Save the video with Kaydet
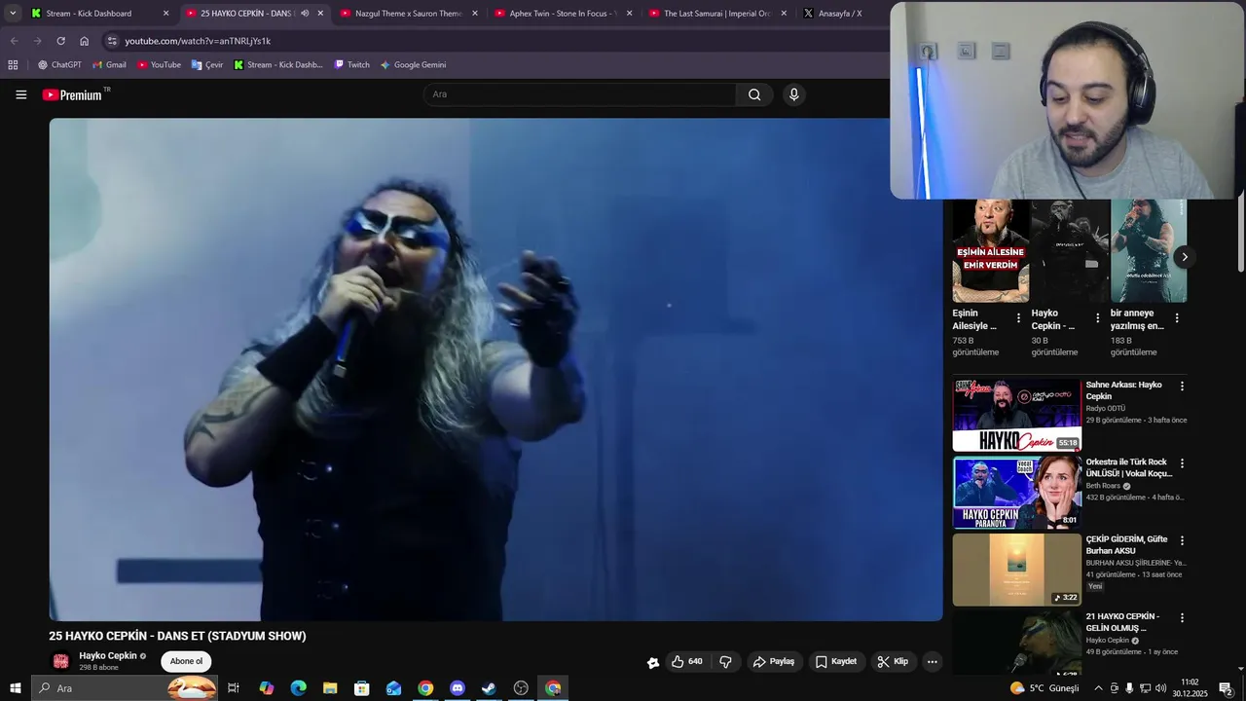 pyautogui.click(x=836, y=662)
